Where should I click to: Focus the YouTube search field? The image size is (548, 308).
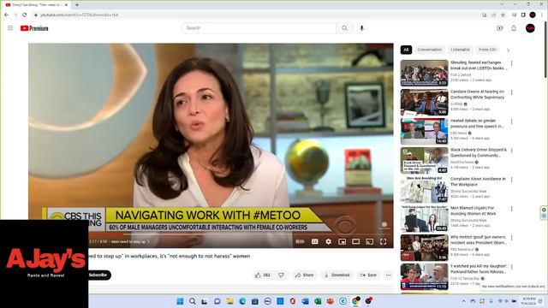point(259,28)
